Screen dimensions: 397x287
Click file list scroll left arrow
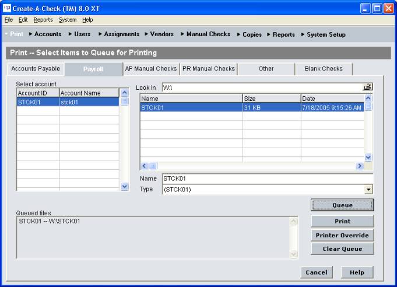145,166
